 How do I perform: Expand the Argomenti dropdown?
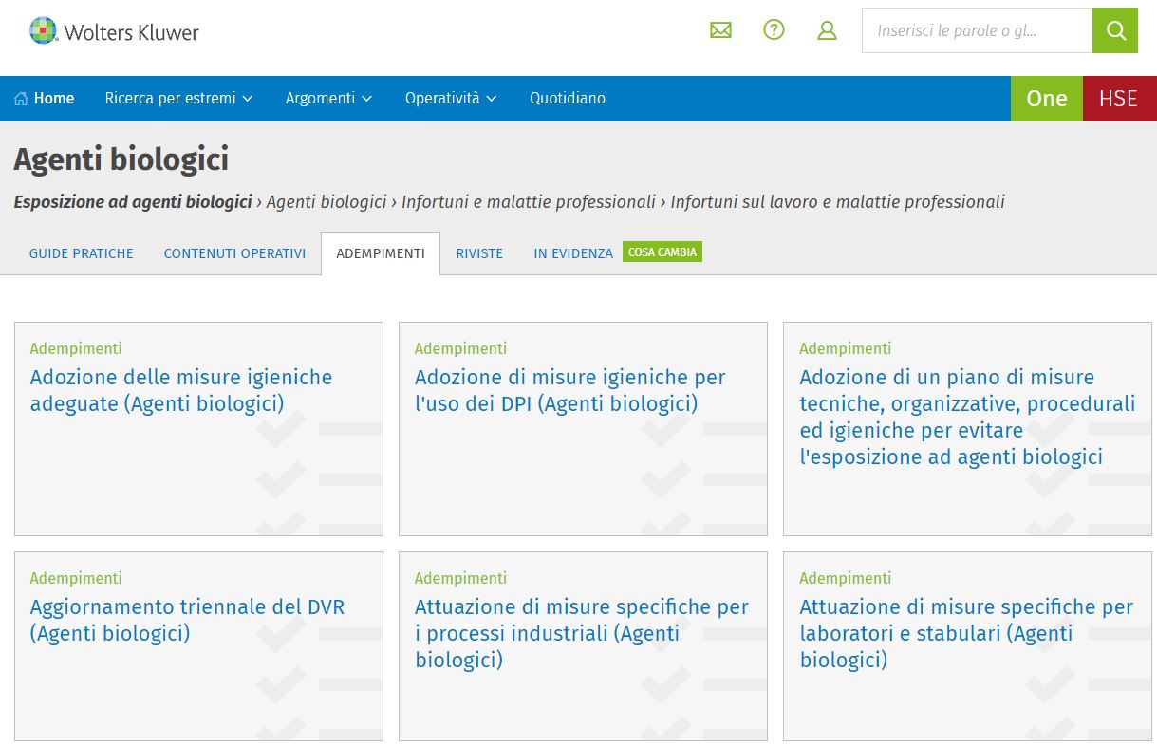[328, 99]
